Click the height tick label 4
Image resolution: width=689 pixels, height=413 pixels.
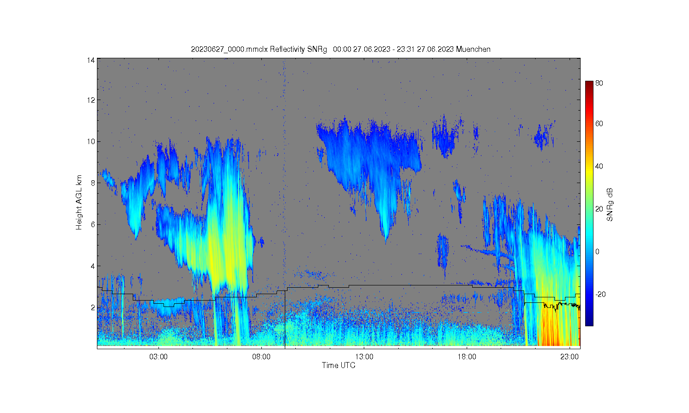tap(93, 266)
